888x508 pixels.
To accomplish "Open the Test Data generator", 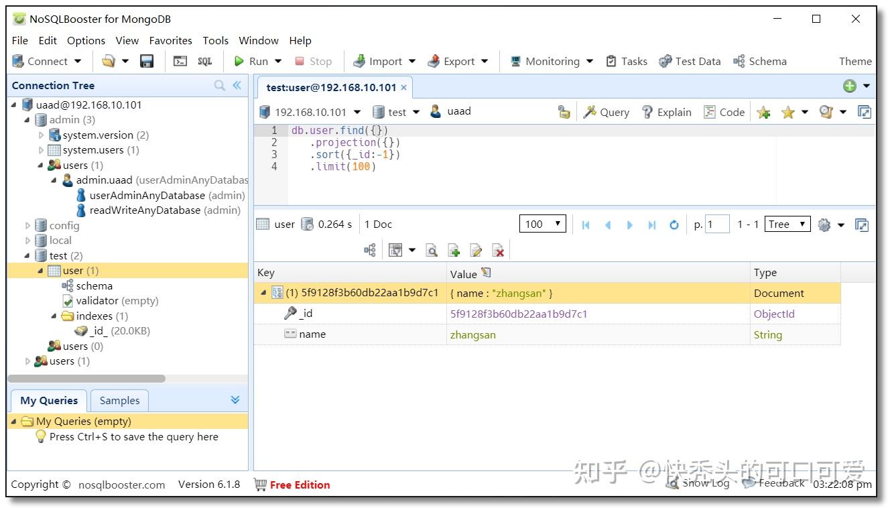I will pyautogui.click(x=690, y=61).
